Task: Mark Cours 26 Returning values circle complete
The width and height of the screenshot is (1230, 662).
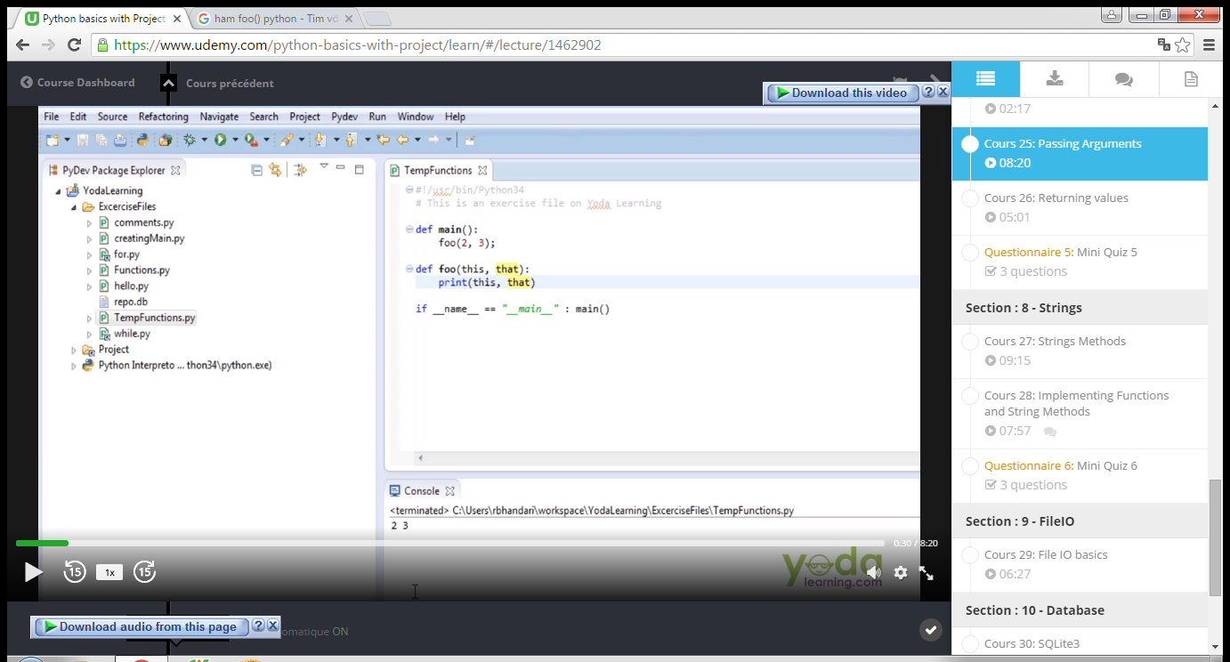Action: [970, 198]
